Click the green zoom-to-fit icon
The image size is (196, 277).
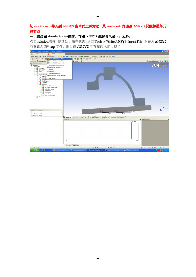tap(81, 59)
